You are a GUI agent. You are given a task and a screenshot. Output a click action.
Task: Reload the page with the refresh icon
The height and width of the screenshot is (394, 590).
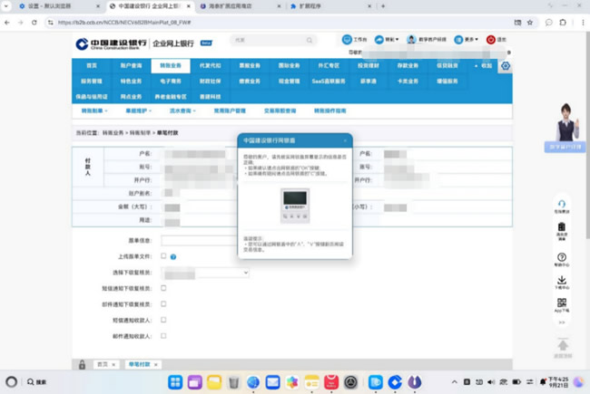click(34, 23)
